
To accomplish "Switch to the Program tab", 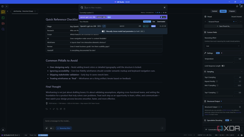I will (232, 11).
